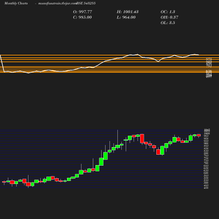
Task: Click the 'BSE 543255' symbol label
Action: click(x=86, y=3)
